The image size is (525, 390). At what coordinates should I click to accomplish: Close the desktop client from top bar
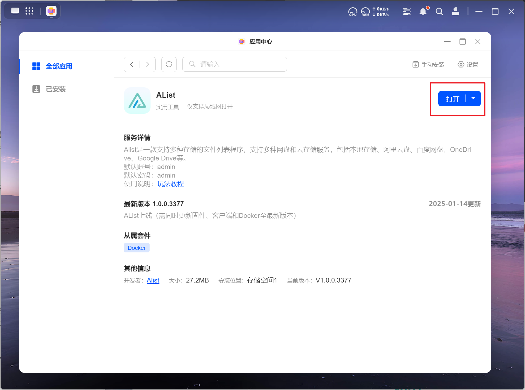pyautogui.click(x=511, y=11)
